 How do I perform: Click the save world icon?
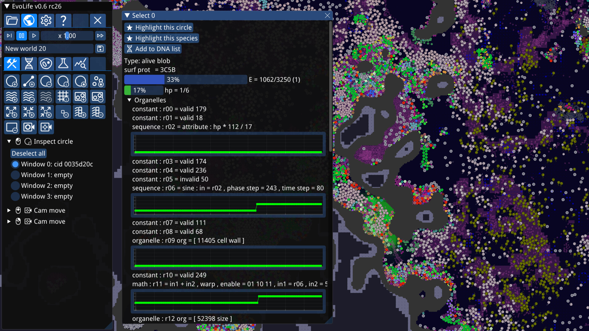[100, 48]
